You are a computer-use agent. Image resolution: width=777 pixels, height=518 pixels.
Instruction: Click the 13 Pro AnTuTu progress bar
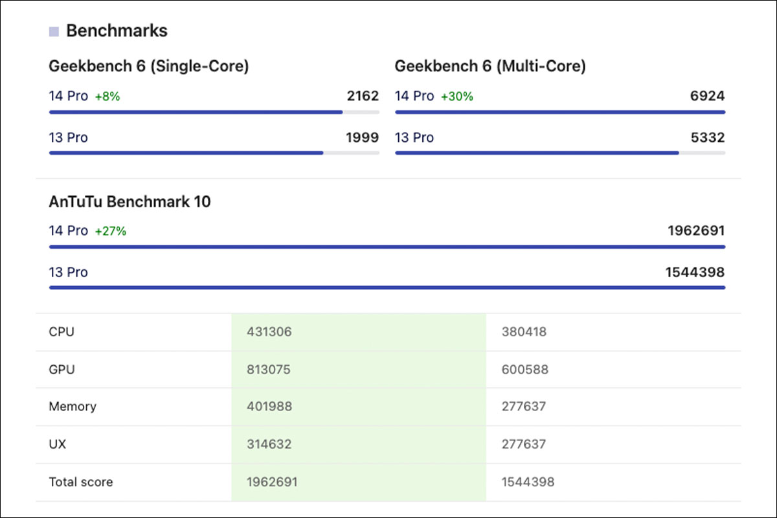tap(387, 287)
